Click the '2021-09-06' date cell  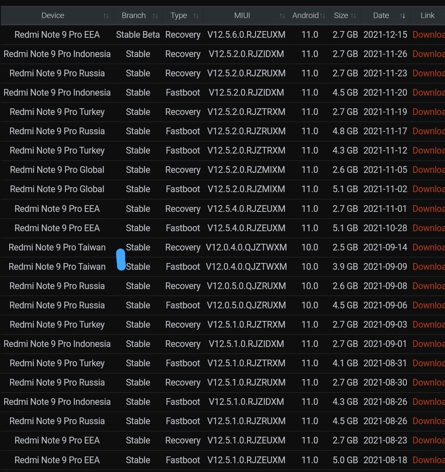(x=385, y=305)
